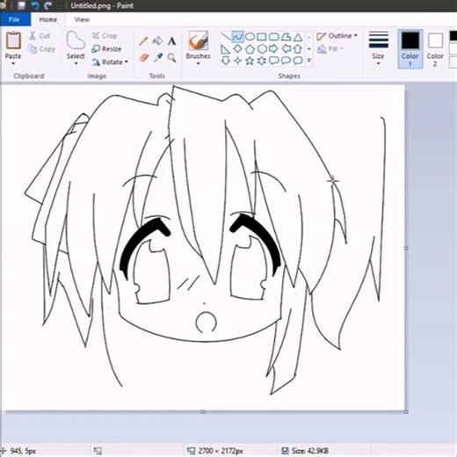Screen dimensions: 457x457
Task: Open the Customize Quick Access Toolbar dropdown
Action: [59, 6]
